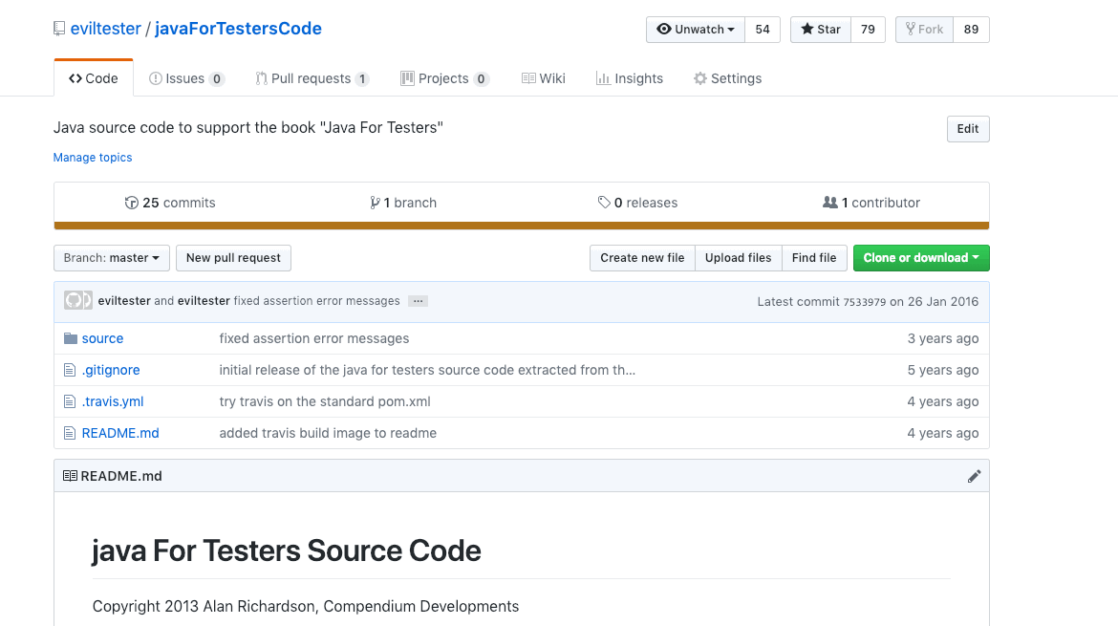
Task: Open the Projects tab
Action: (445, 78)
